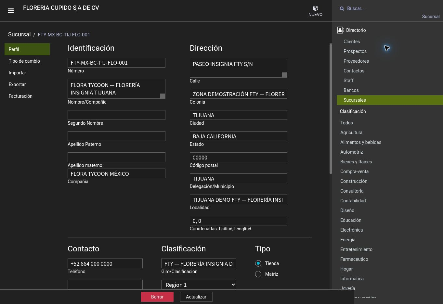This screenshot has height=304, width=443.
Task: Click the Coordenadas input field
Action: pyautogui.click(x=238, y=221)
